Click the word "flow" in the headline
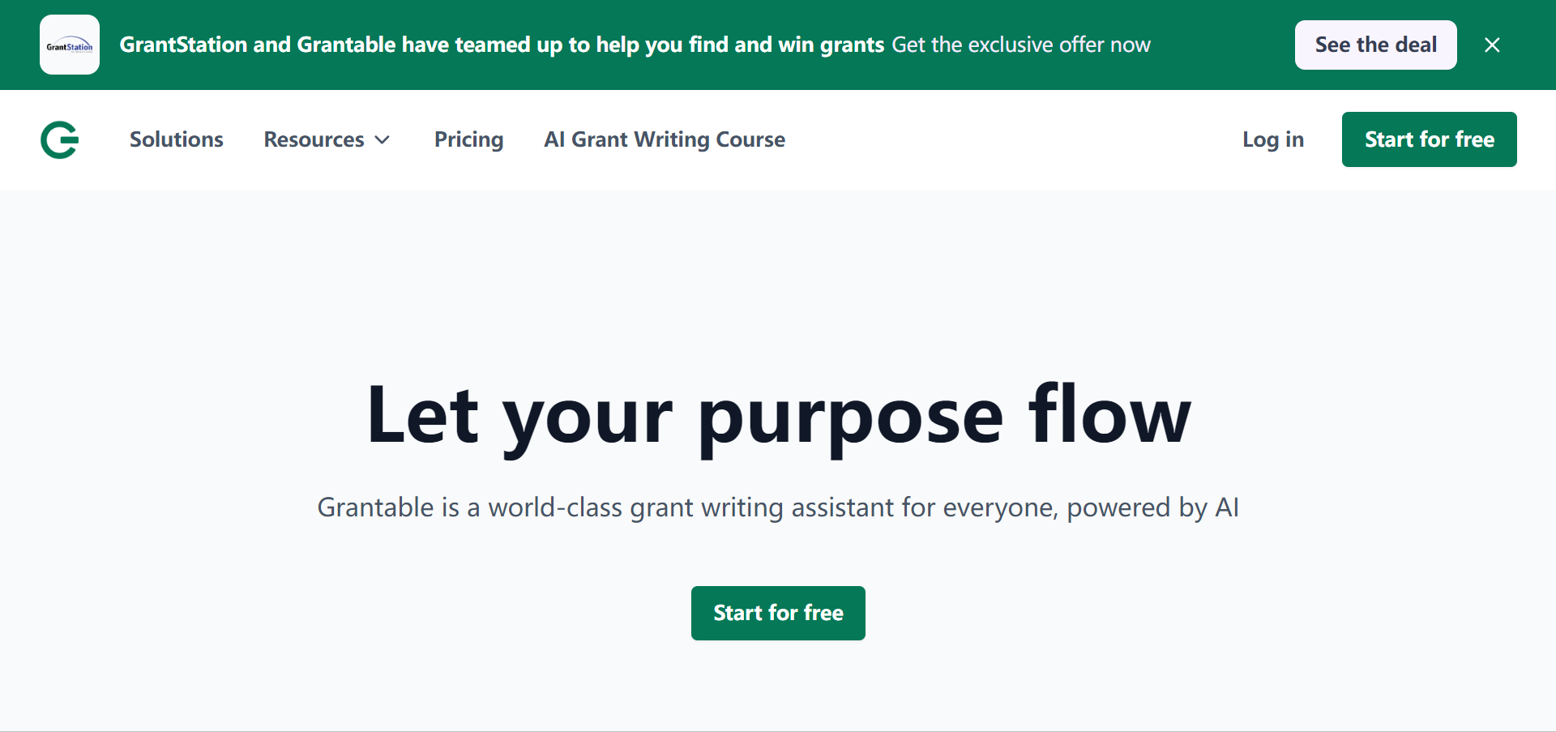Screen dimensions: 1556x732 point(1109,413)
